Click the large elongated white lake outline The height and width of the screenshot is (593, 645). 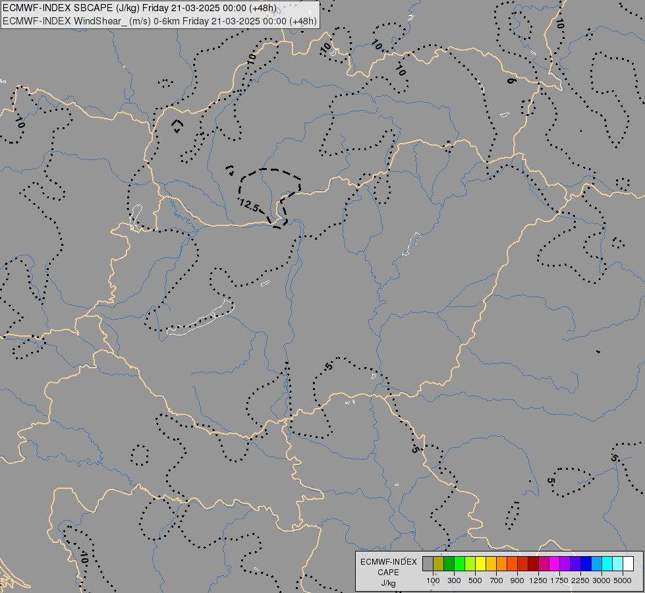coord(200,319)
